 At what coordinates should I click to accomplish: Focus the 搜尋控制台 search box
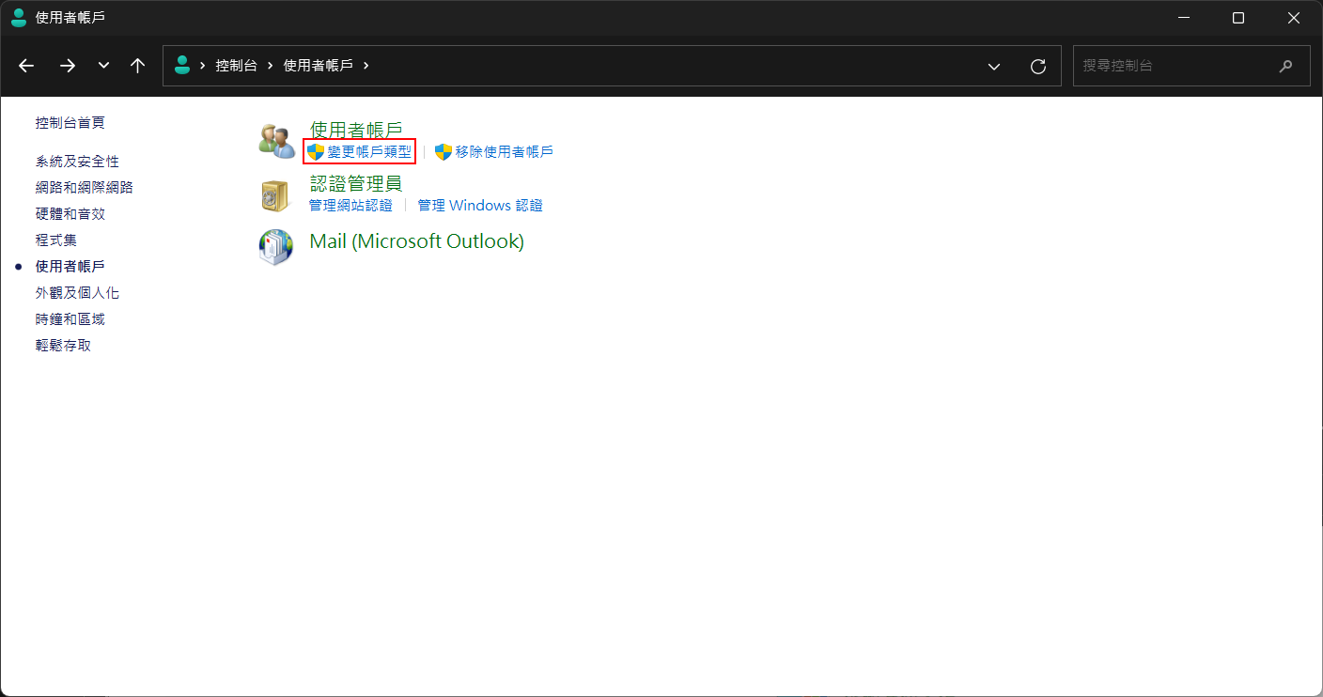click(x=1190, y=66)
